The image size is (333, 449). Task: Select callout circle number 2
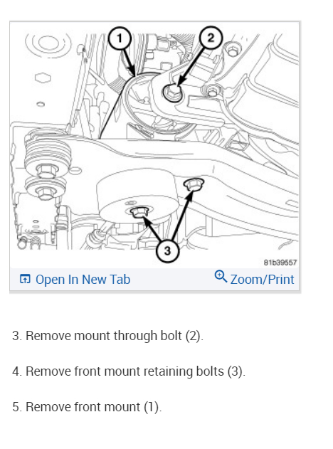click(211, 38)
